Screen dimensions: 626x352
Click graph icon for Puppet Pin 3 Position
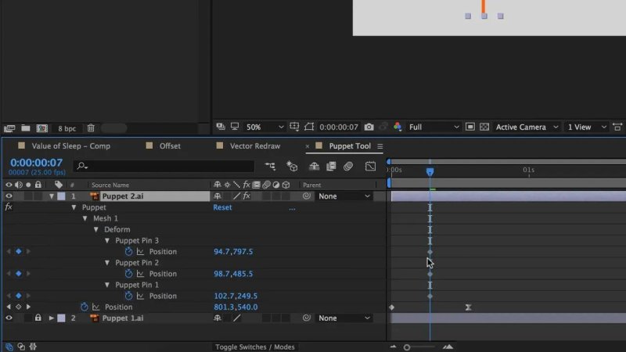click(141, 251)
